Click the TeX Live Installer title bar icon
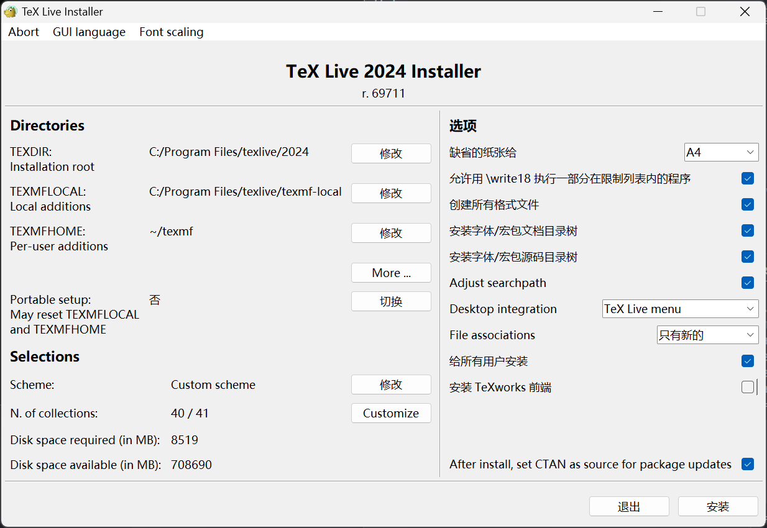 [11, 11]
